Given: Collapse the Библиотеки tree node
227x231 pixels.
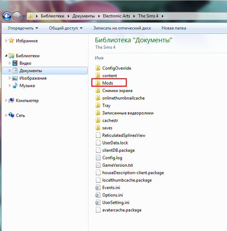Looking at the screenshot, I should coord(6,56).
